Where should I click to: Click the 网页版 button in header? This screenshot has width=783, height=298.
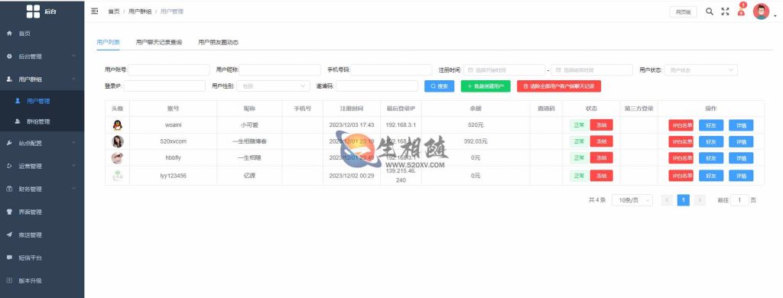[x=683, y=12]
